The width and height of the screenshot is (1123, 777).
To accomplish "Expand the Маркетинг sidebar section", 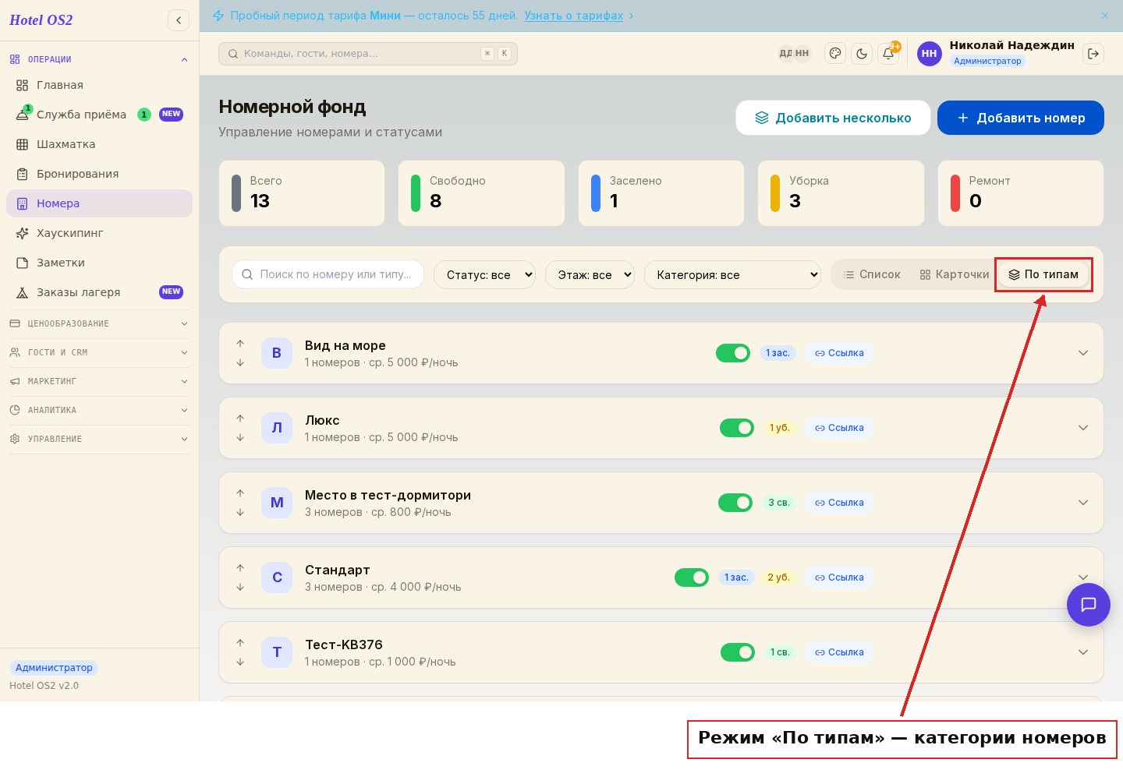I will point(99,381).
